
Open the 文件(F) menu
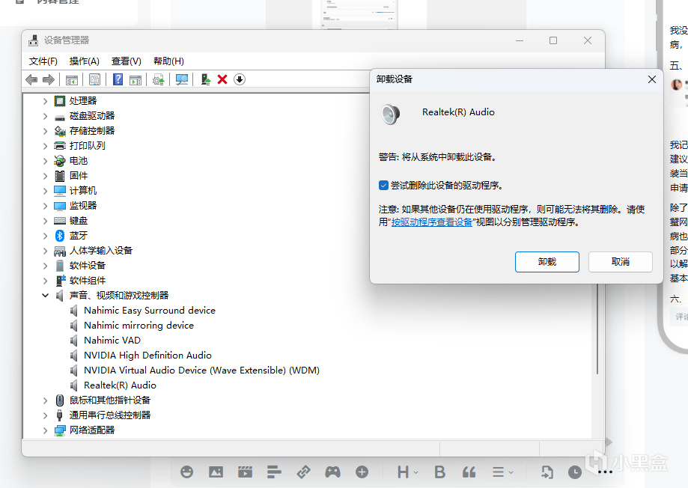click(x=43, y=61)
